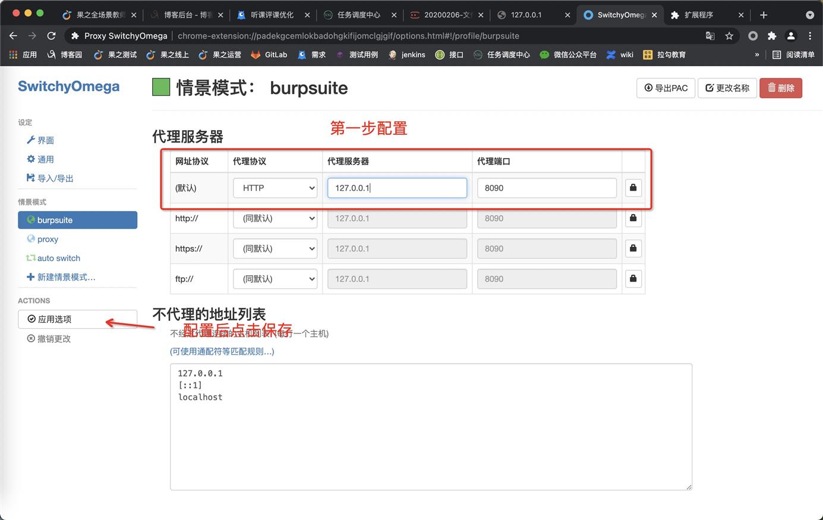Viewport: 823px width, 520px height.
Task: Click the translate page icon in address bar
Action: [x=710, y=36]
